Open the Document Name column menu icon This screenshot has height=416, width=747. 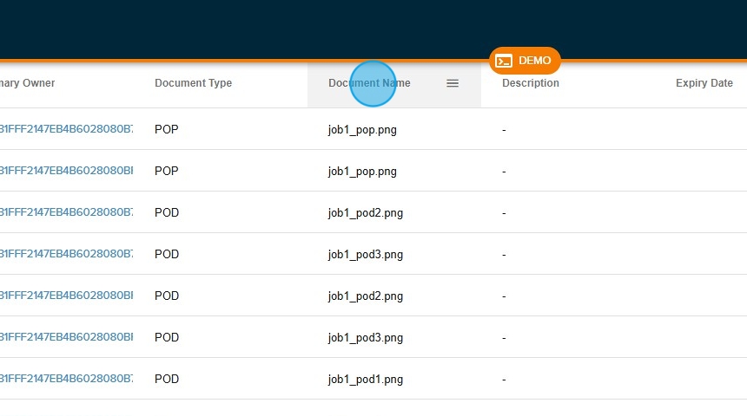coord(452,83)
